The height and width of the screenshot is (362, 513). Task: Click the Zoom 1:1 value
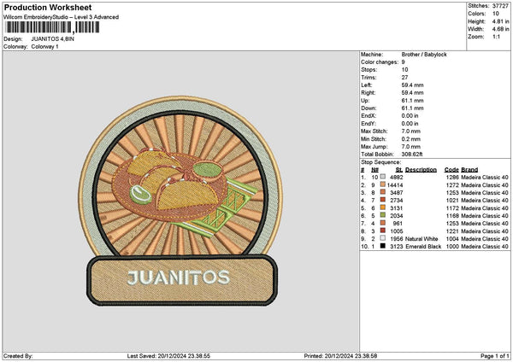(496, 37)
